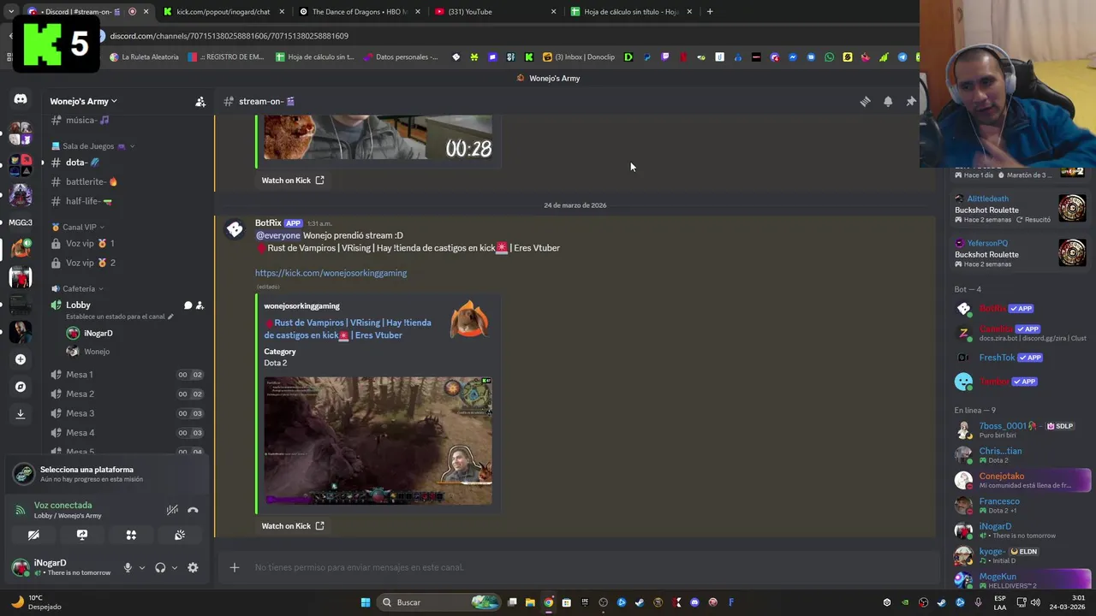
Task: Invite to Lobby channel icon
Action: [x=200, y=305]
